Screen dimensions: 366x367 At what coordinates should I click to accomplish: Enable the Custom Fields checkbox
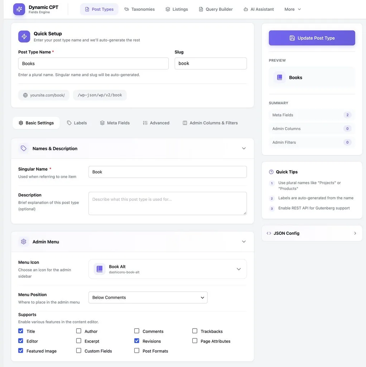[x=78, y=351]
